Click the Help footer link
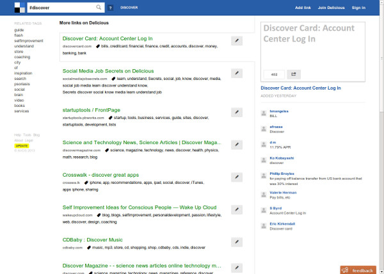 point(18,135)
